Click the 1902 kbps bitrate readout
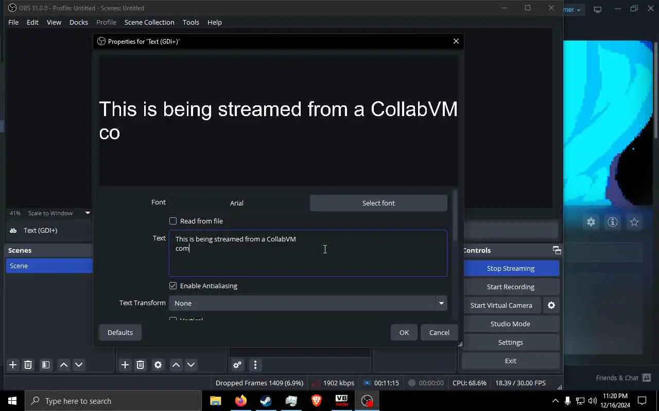Image resolution: width=659 pixels, height=411 pixels. [x=339, y=383]
